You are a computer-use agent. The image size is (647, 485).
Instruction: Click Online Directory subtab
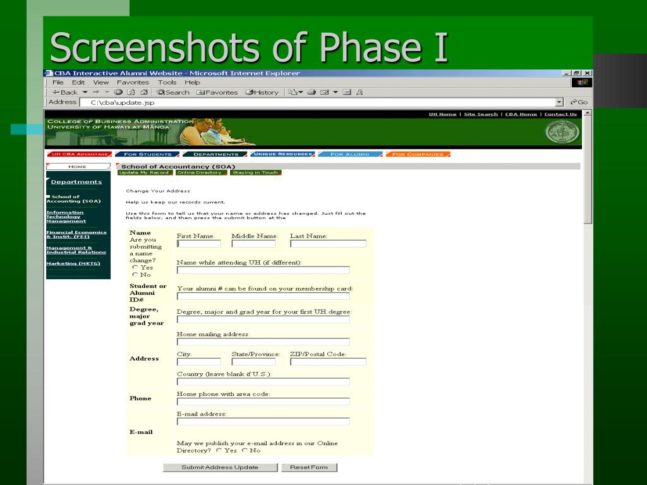click(x=201, y=172)
